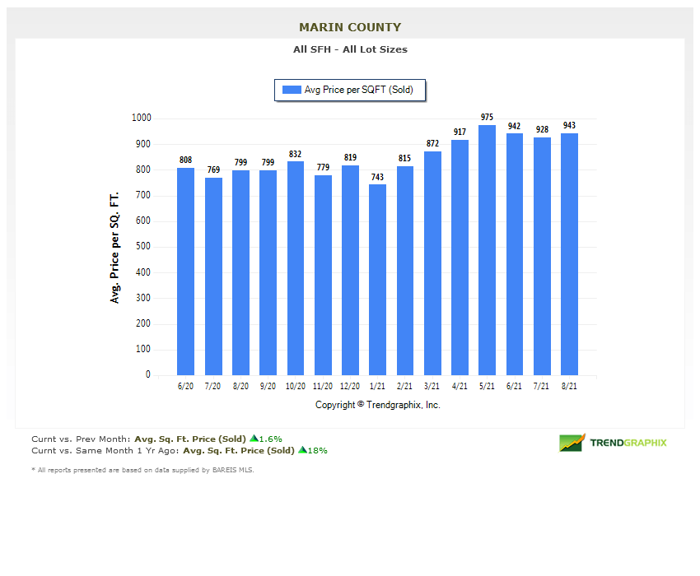This screenshot has width=700, height=576.
Task: Select the MARIN COUNTY title header
Action: (349, 27)
